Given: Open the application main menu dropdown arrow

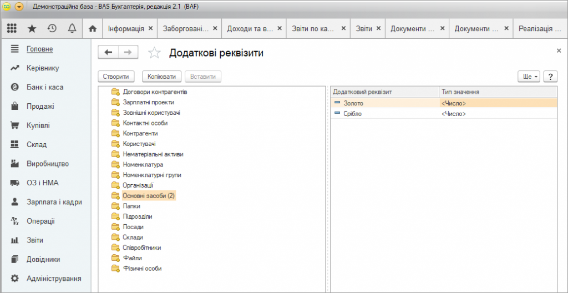Looking at the screenshot, I should pyautogui.click(x=19, y=7).
